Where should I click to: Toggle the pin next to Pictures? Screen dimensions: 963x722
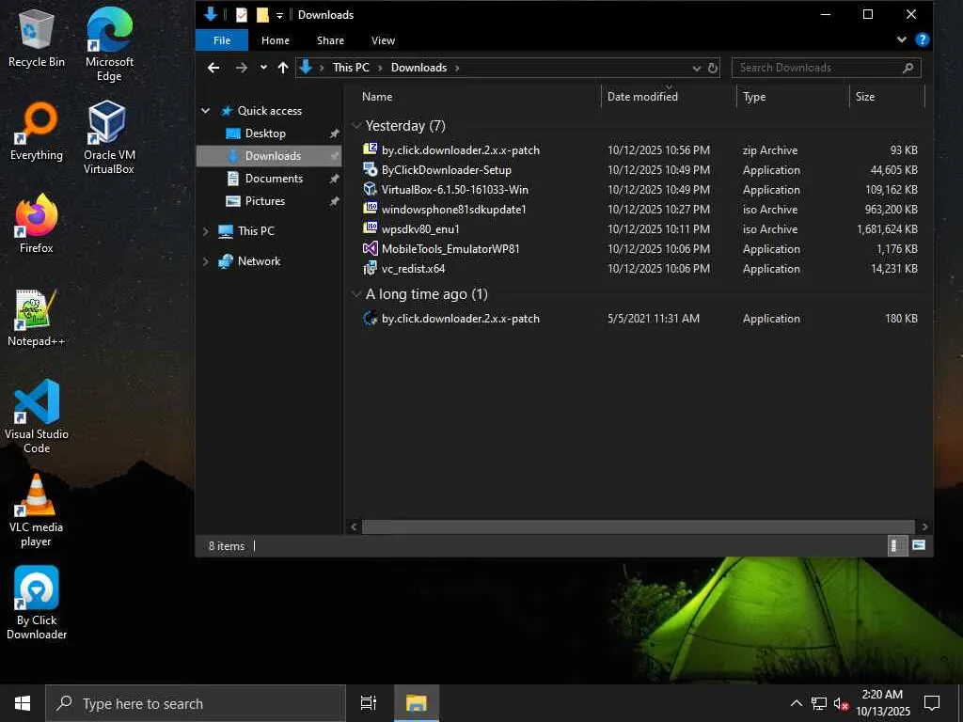pos(334,201)
